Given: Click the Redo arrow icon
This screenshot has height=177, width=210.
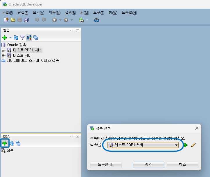Looking at the screenshot, I should pos(44,20).
